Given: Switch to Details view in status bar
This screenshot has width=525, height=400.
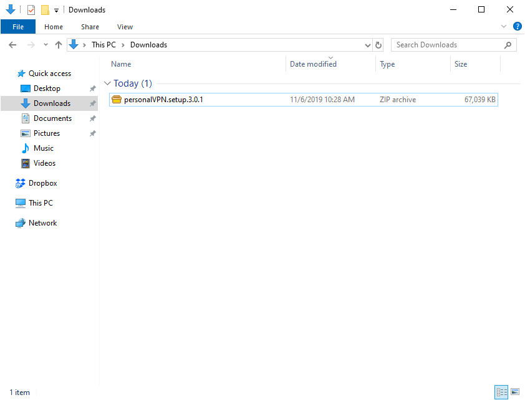Looking at the screenshot, I should pos(501,392).
